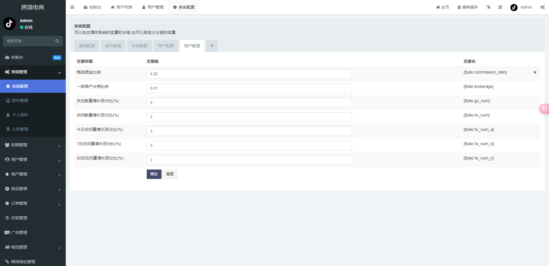This screenshot has width=549, height=266.
Task: Delete the commission_ratio variable with the X icon
Action: pyautogui.click(x=535, y=72)
